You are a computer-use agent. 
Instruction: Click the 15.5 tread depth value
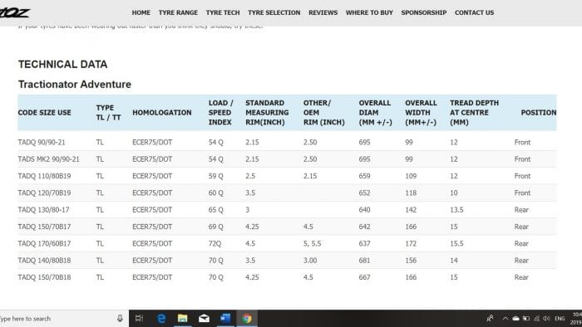click(x=456, y=244)
